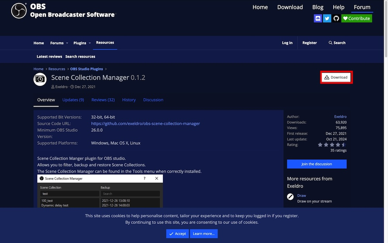Click the views count '75,895'
388x243 pixels.
tap(341, 128)
